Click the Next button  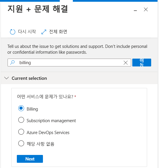(30, 159)
